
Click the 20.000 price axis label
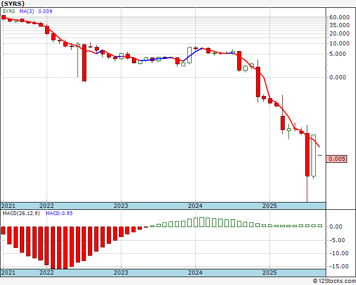[339, 33]
